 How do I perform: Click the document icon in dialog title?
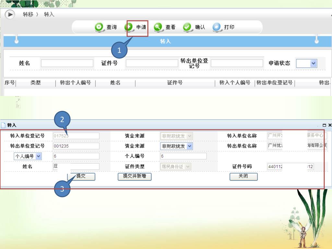pos(3,125)
